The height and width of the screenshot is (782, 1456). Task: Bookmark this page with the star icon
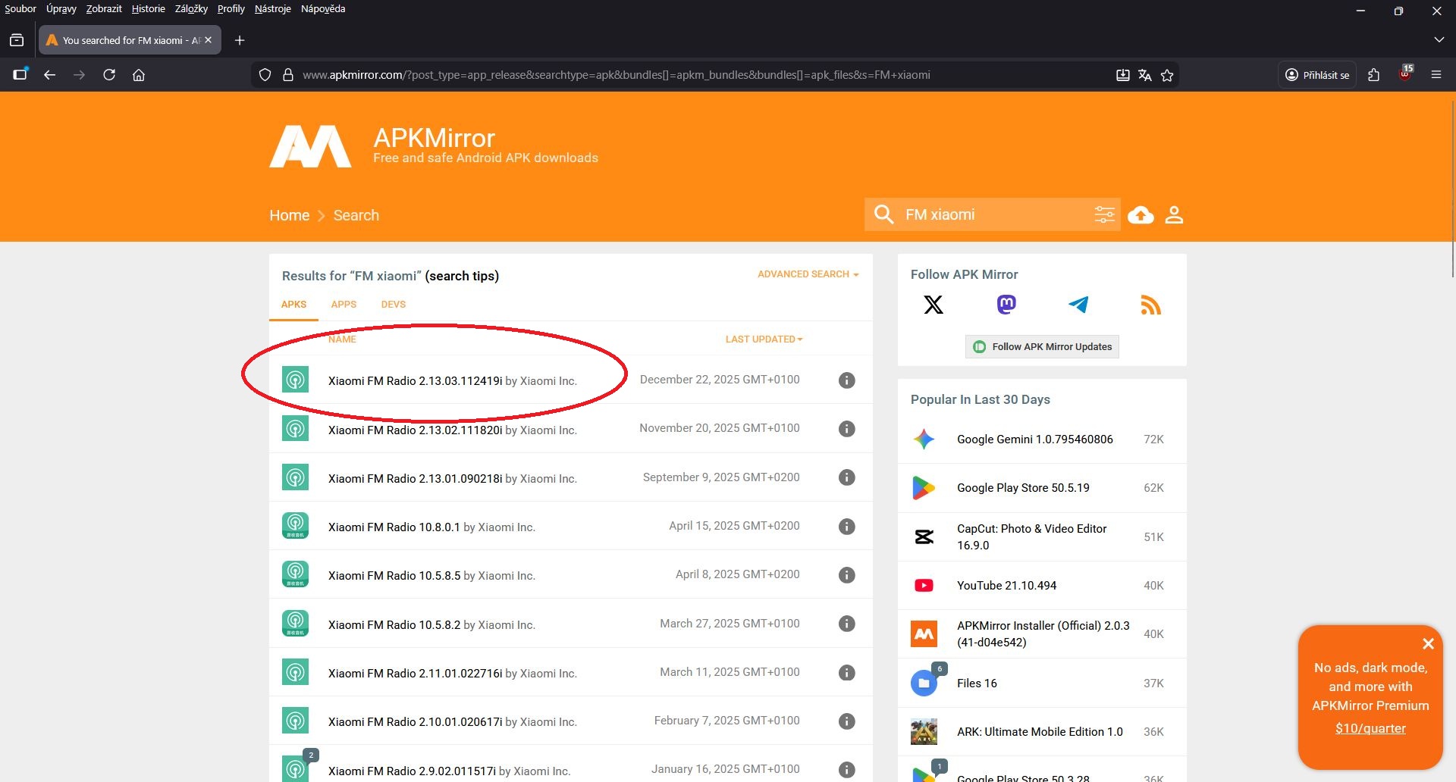click(1167, 75)
